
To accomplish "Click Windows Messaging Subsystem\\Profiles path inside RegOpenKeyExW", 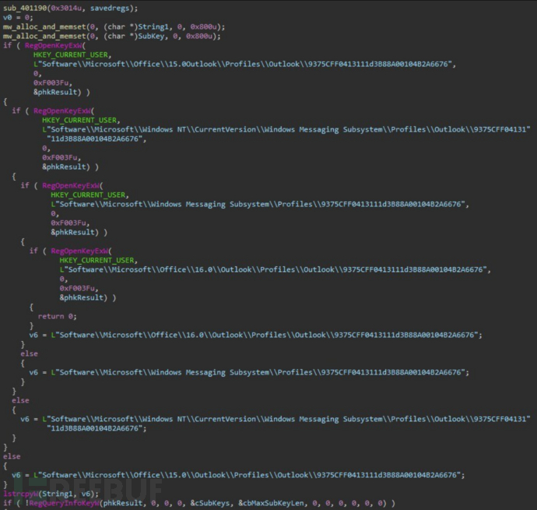I will pyautogui.click(x=258, y=204).
